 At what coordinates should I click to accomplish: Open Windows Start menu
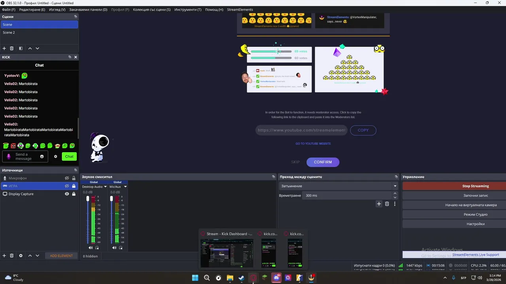195,278
